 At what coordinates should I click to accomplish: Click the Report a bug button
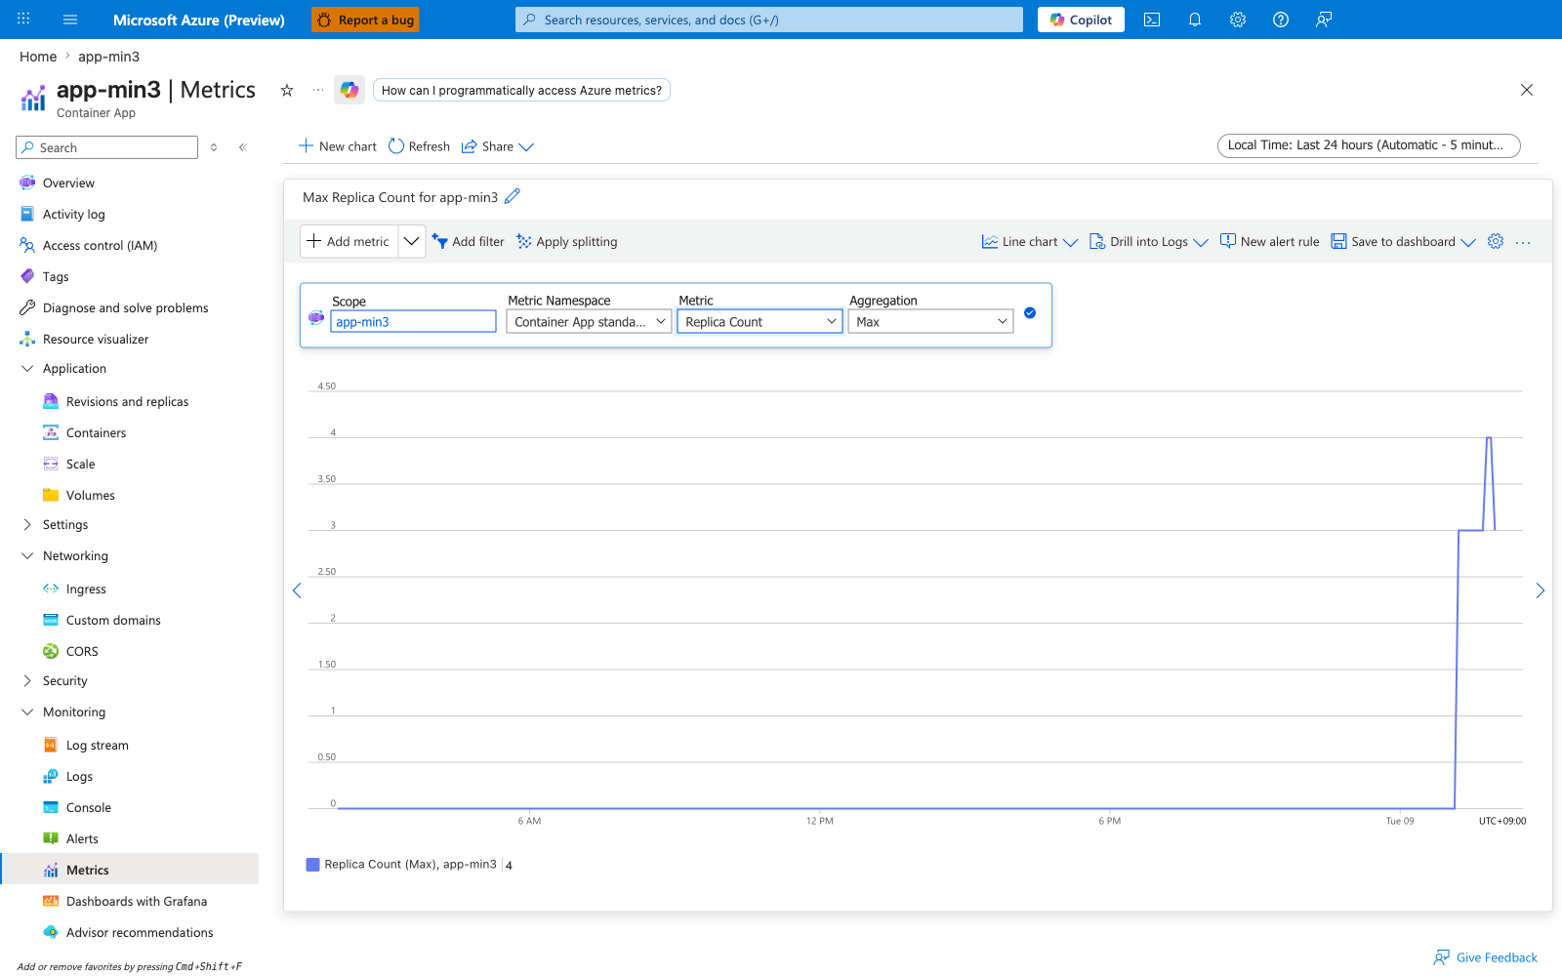pyautogui.click(x=366, y=20)
